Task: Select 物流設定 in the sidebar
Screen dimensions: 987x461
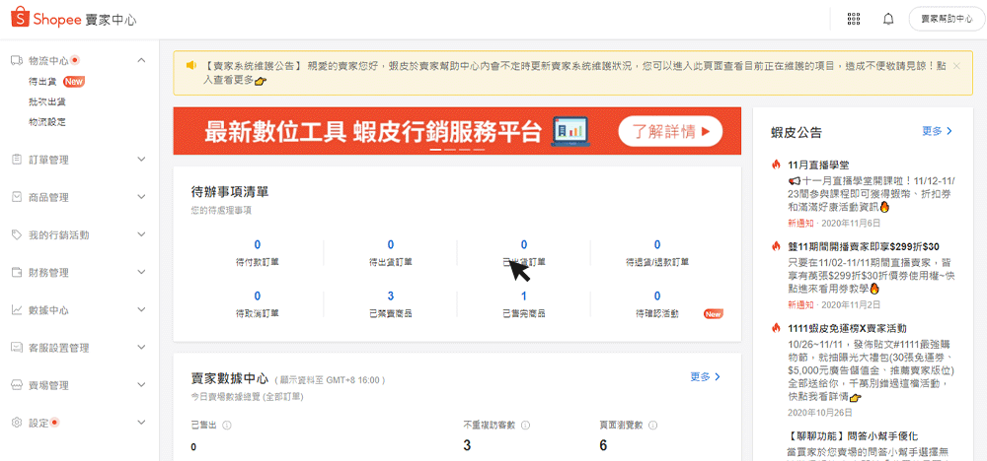Action: coord(47,122)
